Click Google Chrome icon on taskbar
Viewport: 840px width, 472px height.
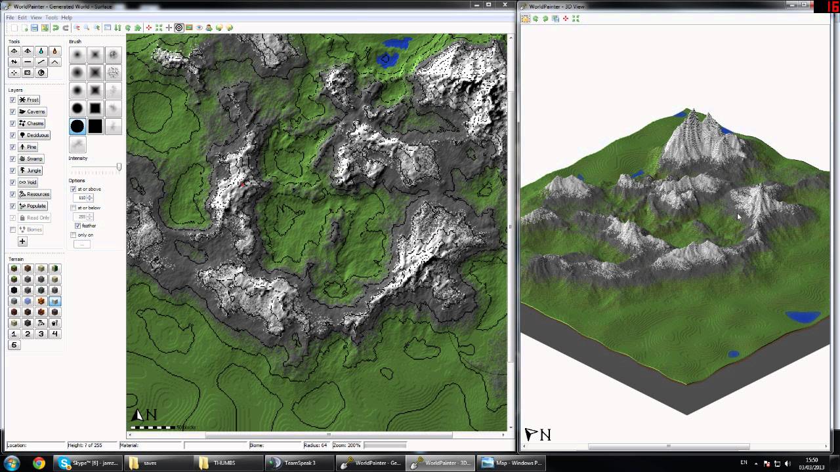click(x=39, y=463)
